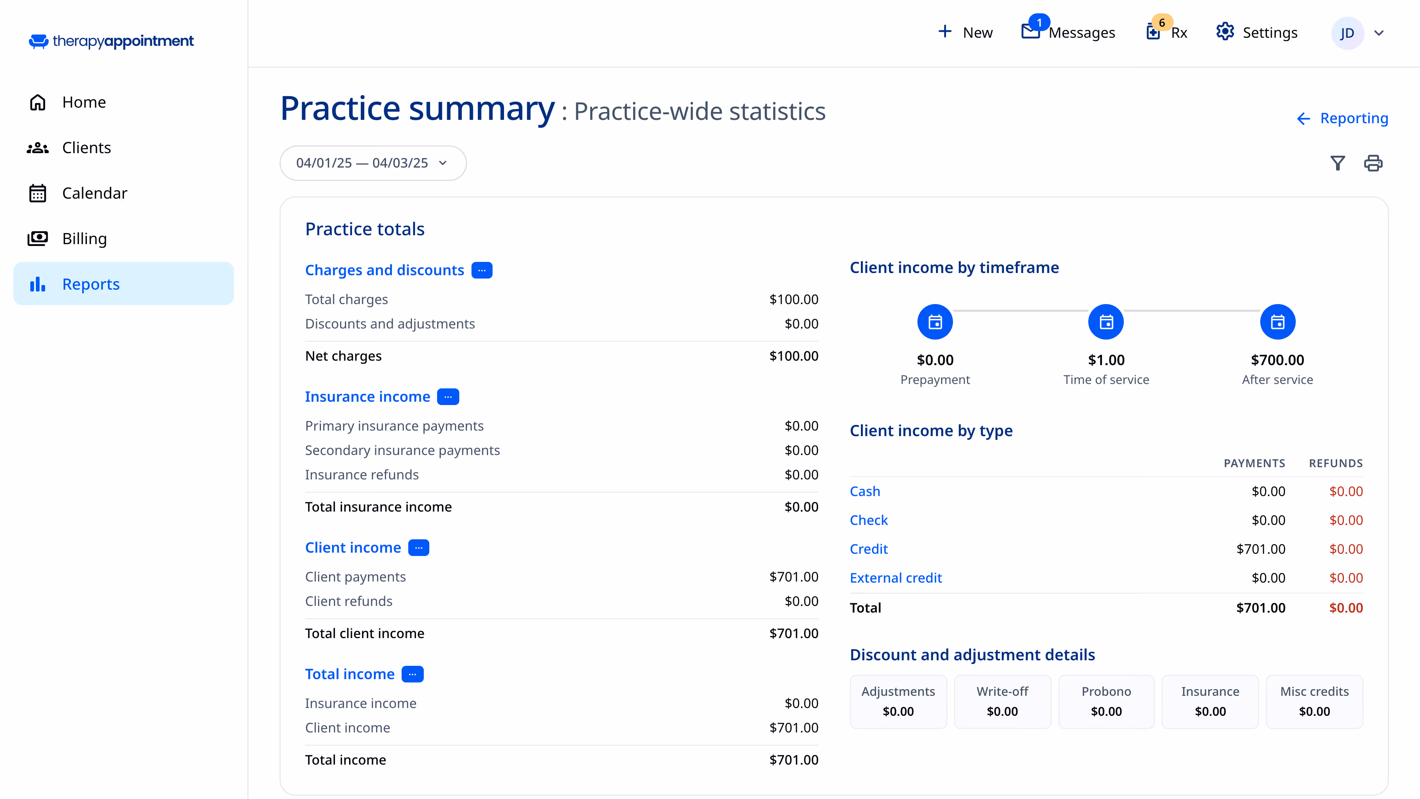Screen dimensions: 1420x799
Task: Click the Time of service calendar icon
Action: pyautogui.click(x=1106, y=322)
